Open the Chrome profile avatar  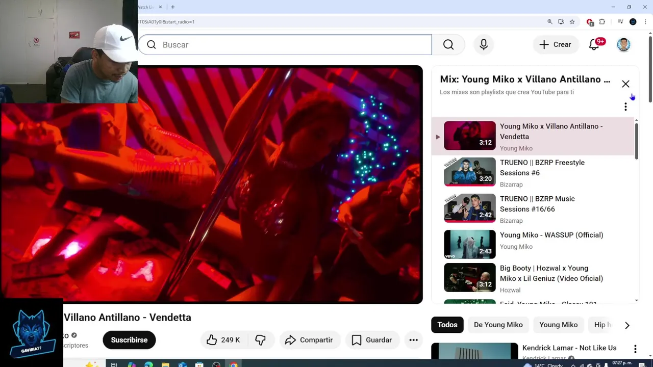coord(633,22)
